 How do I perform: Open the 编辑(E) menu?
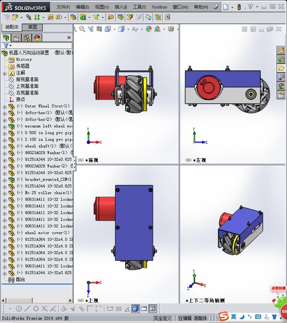82,7
